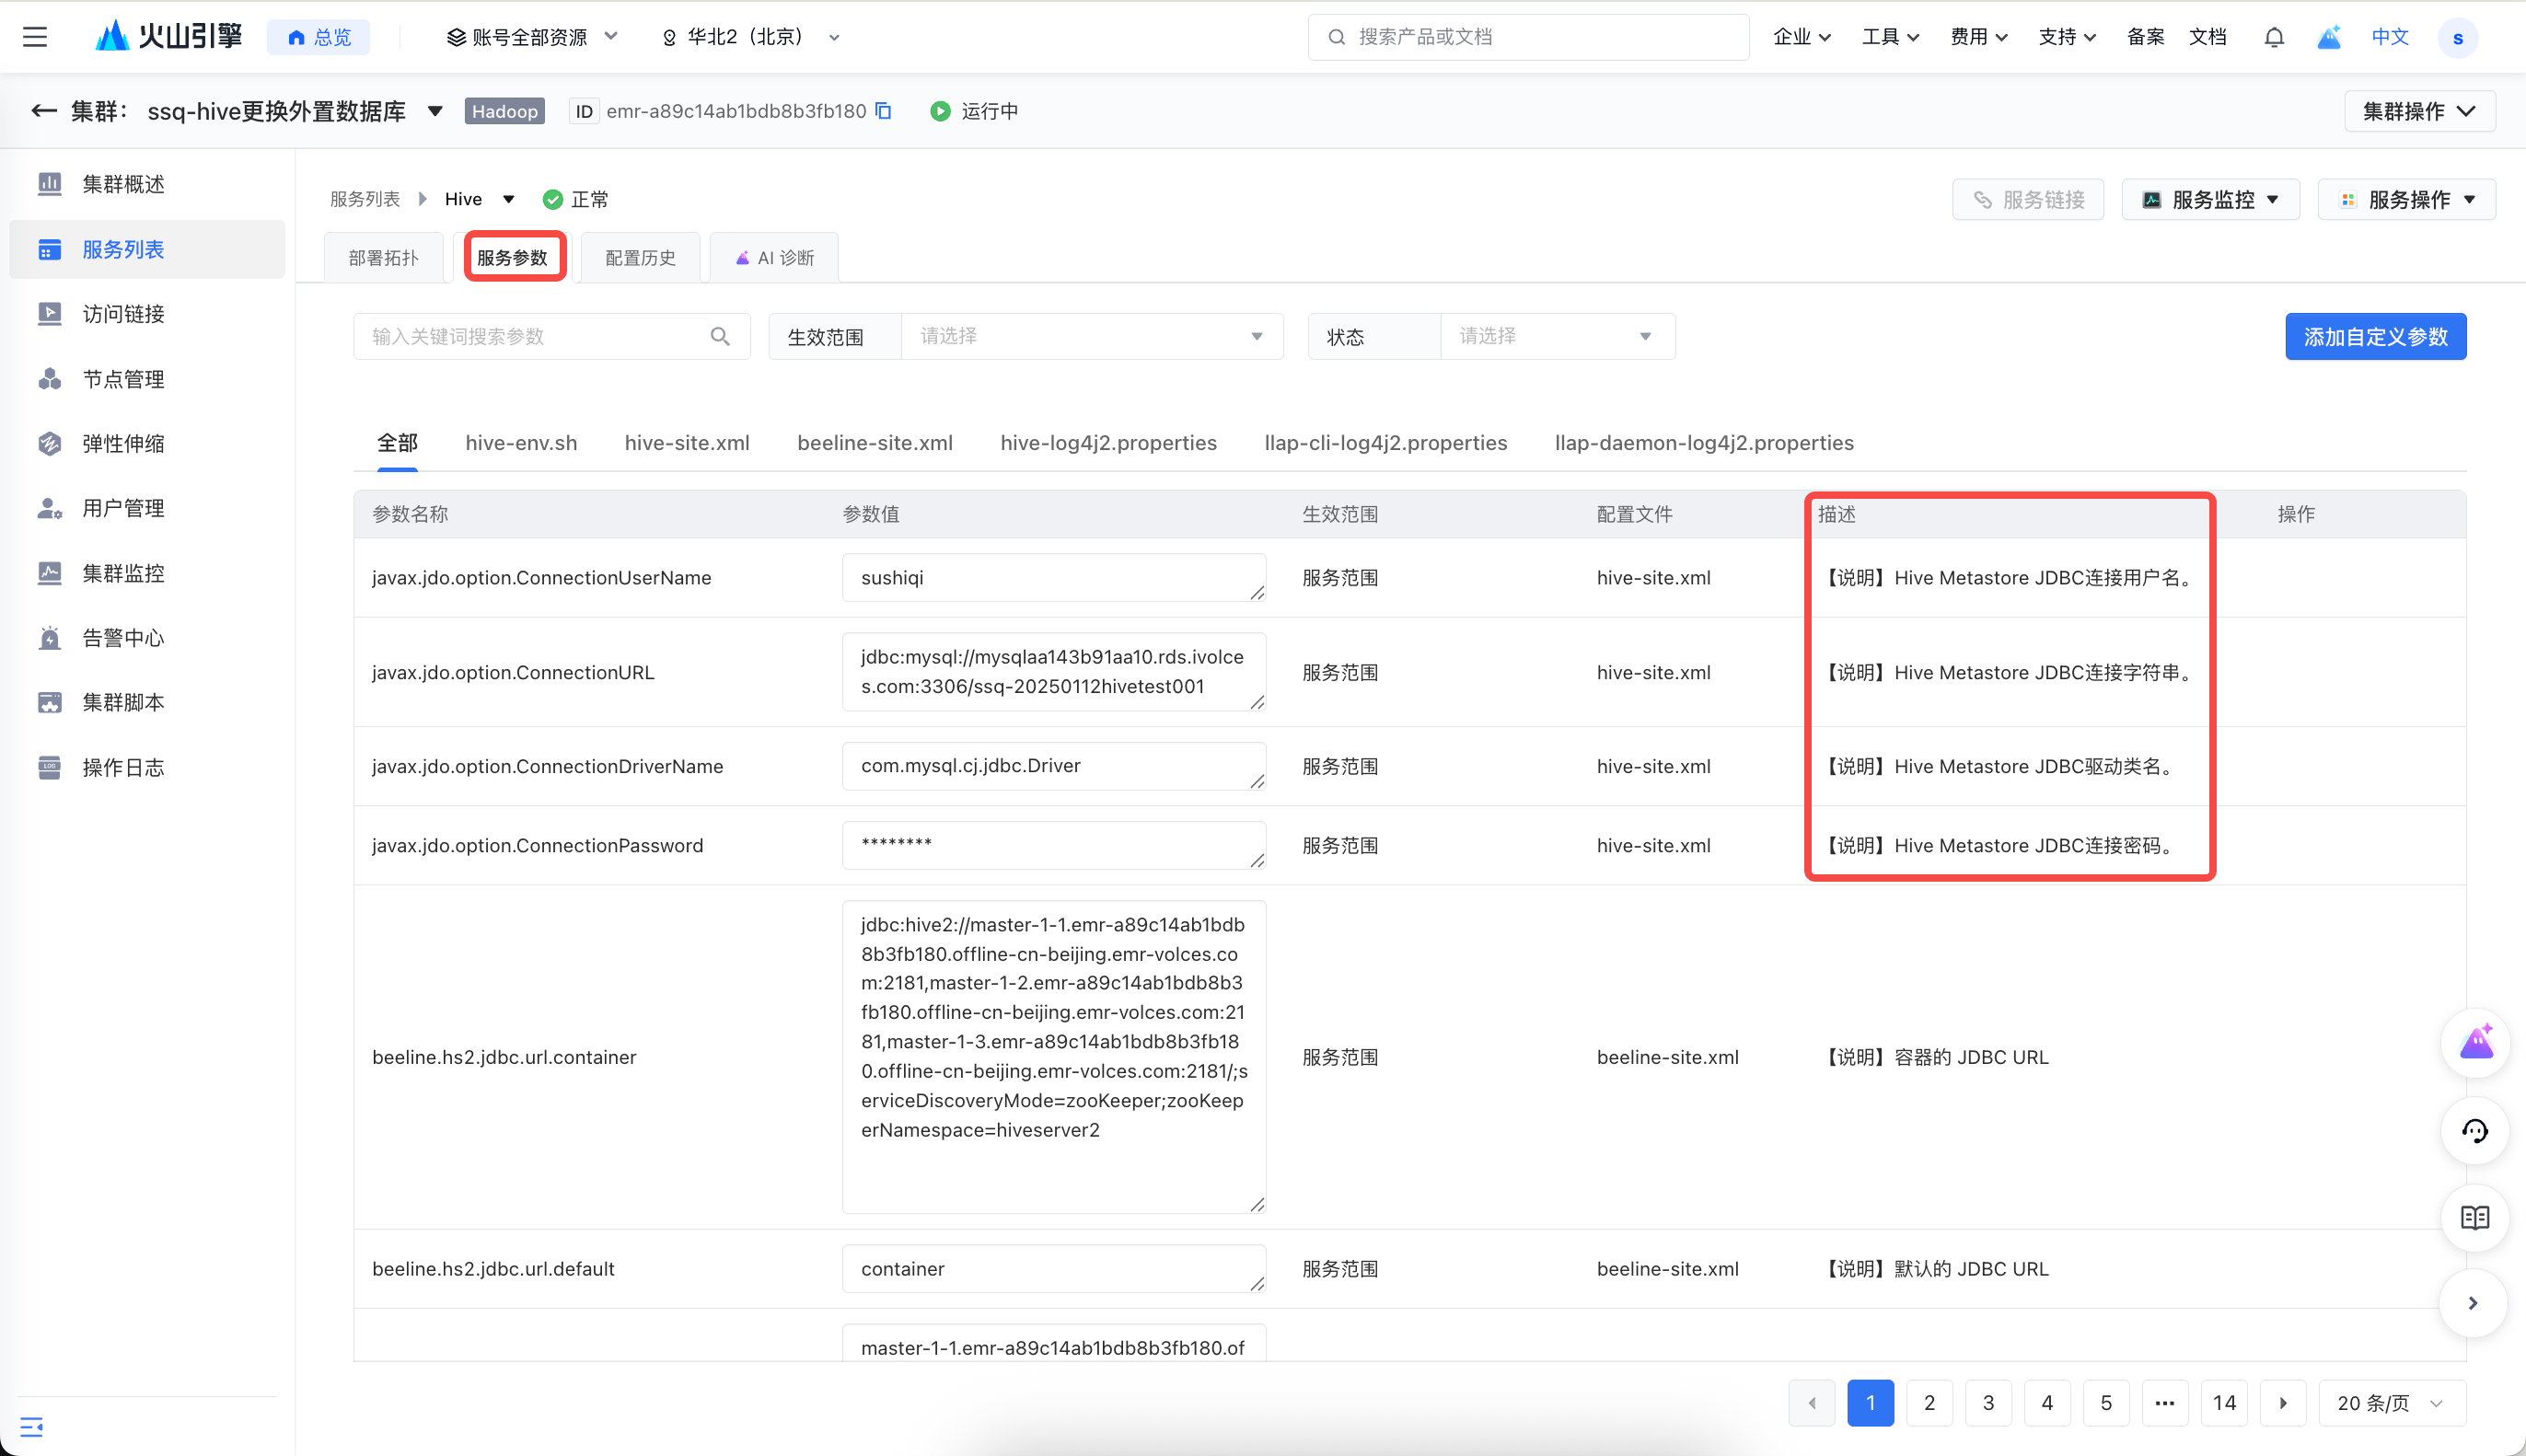2526x1456 pixels.
Task: Go to page 2 of parameters
Action: click(1929, 1403)
